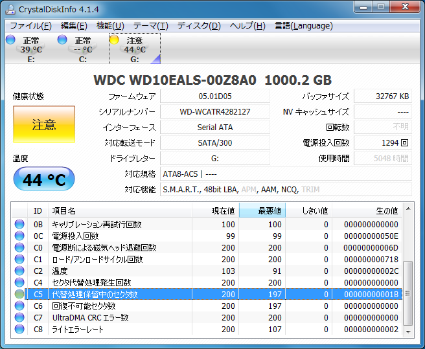Screen dimensions: 425x349
Task: Click the blue status orb for drive E:
Action: click(10, 39)
